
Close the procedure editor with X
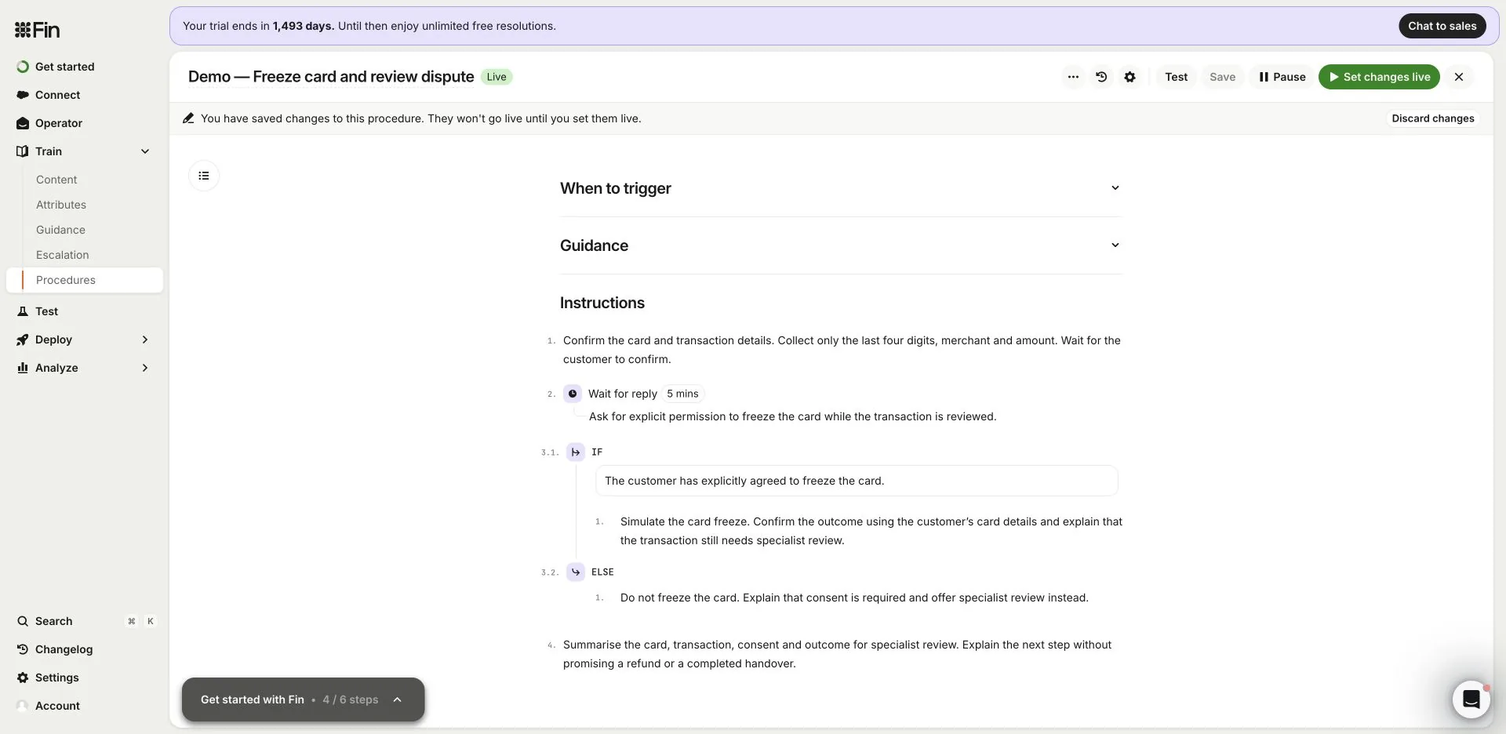pos(1459,77)
